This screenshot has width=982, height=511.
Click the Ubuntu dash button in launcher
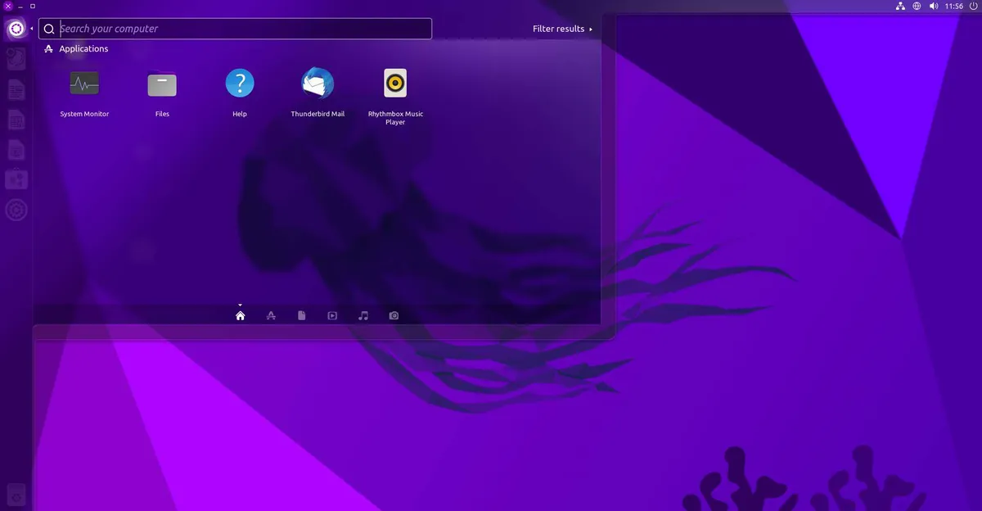pos(16,29)
